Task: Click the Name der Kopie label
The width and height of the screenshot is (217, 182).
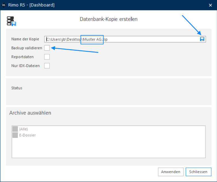Action: pos(25,39)
